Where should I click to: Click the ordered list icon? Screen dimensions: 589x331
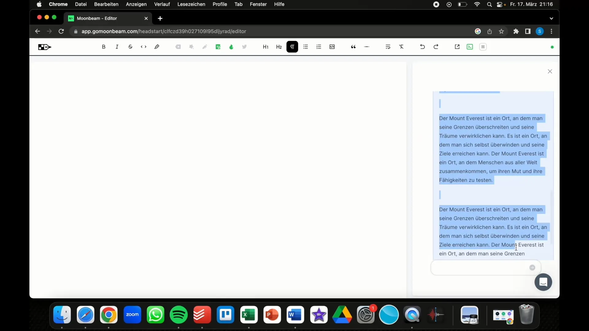tap(319, 47)
